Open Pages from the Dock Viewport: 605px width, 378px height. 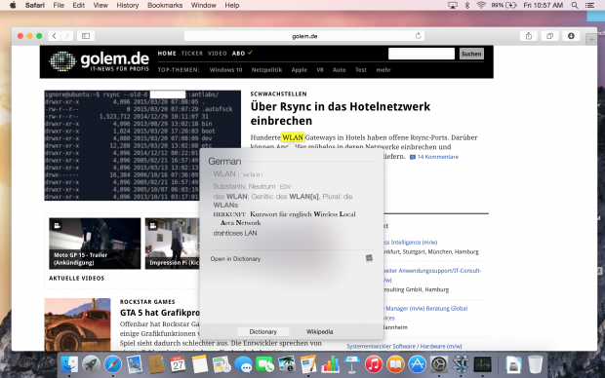pyautogui.click(x=308, y=364)
